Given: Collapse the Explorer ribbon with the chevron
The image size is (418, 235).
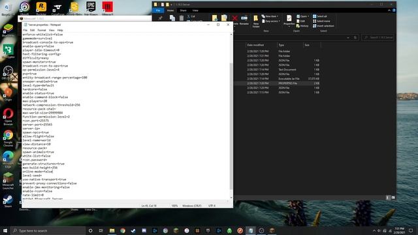Looking at the screenshot, I should (x=389, y=10).
